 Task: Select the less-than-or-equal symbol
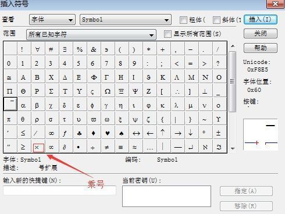pyautogui.click(x=23, y=133)
